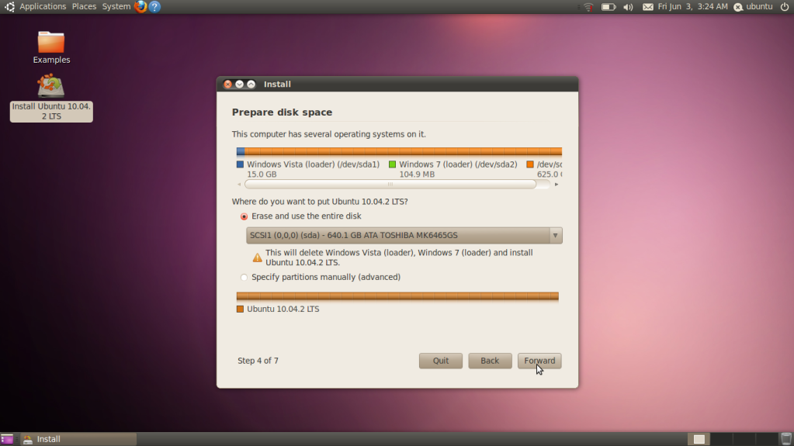Open the volume speaker indicator

[628, 7]
